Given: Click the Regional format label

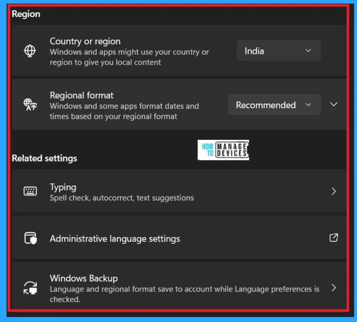Looking at the screenshot, I should (x=82, y=95).
